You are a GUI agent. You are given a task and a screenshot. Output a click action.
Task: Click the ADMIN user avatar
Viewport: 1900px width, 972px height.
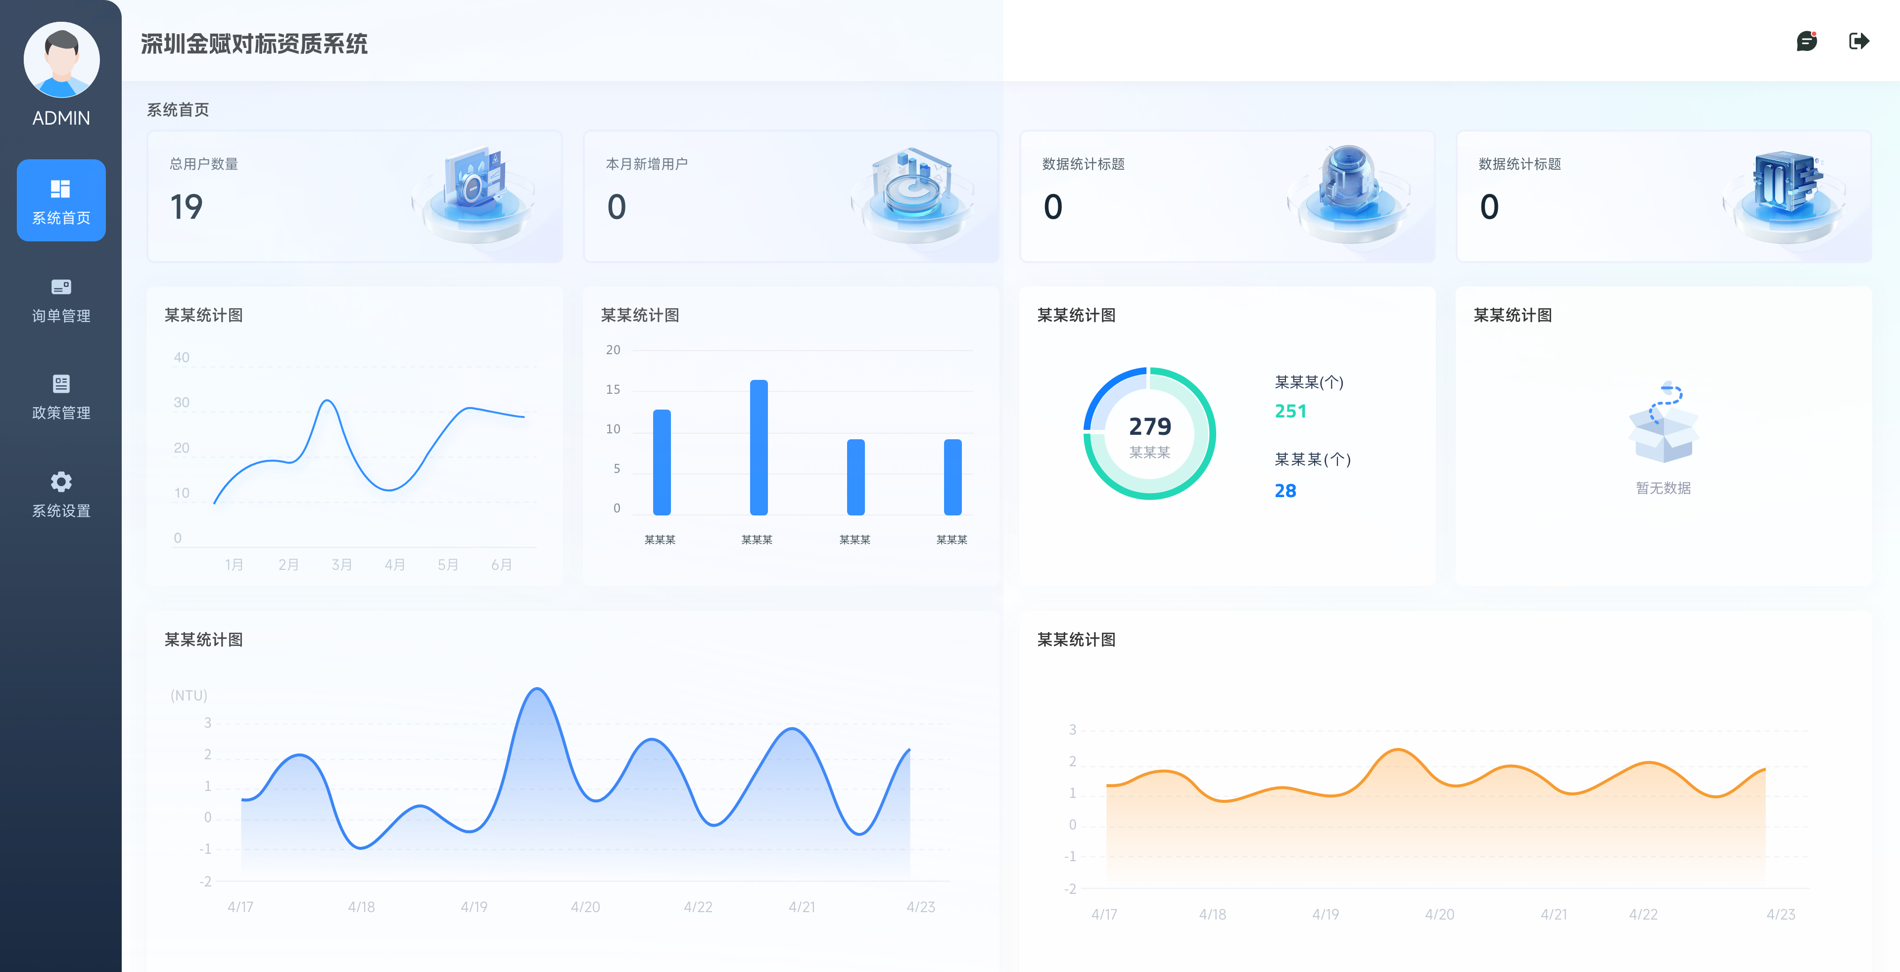pyautogui.click(x=61, y=60)
